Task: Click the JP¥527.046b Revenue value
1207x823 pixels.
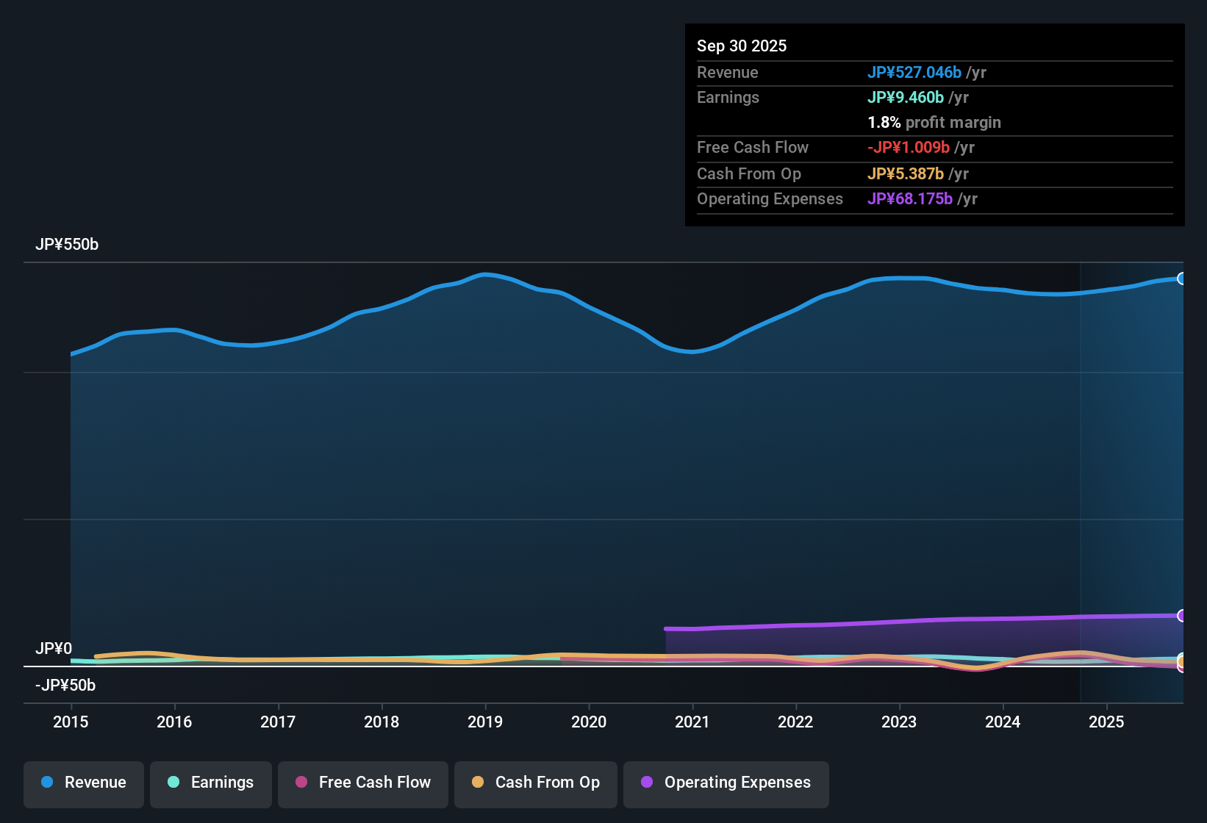Action: point(915,72)
